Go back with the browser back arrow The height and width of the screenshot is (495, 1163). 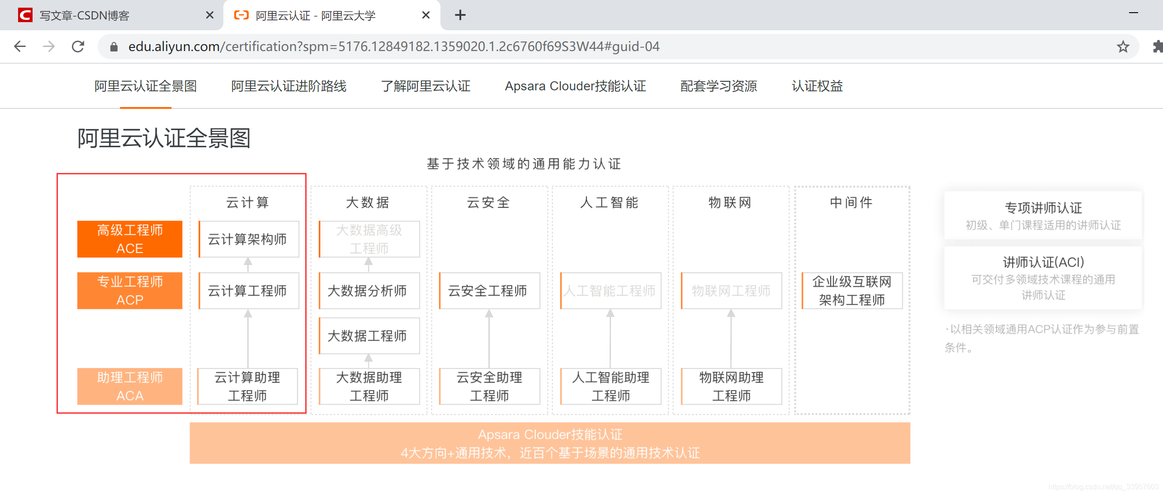[20, 47]
